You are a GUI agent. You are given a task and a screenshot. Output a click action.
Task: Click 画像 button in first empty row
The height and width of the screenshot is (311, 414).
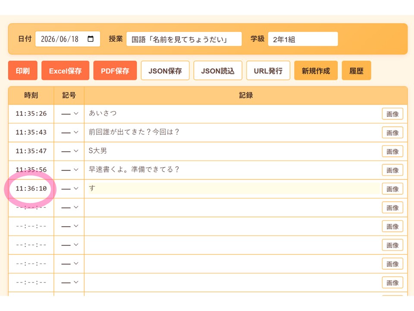pos(392,208)
